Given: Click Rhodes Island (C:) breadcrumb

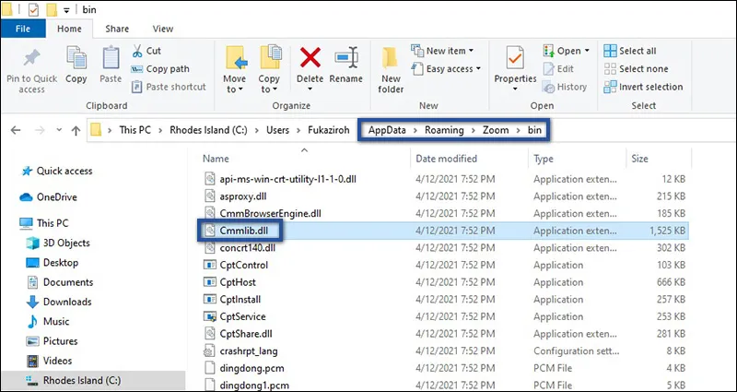Looking at the screenshot, I should (x=209, y=130).
